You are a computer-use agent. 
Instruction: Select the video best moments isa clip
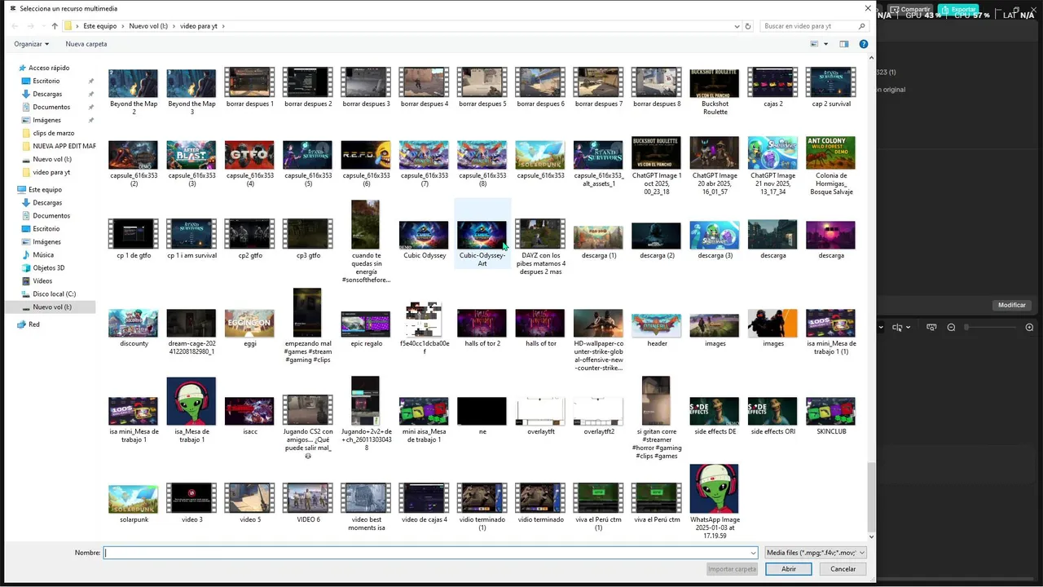click(x=366, y=507)
